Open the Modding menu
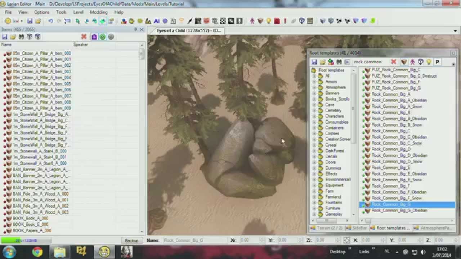The width and height of the screenshot is (461, 259). (99, 12)
